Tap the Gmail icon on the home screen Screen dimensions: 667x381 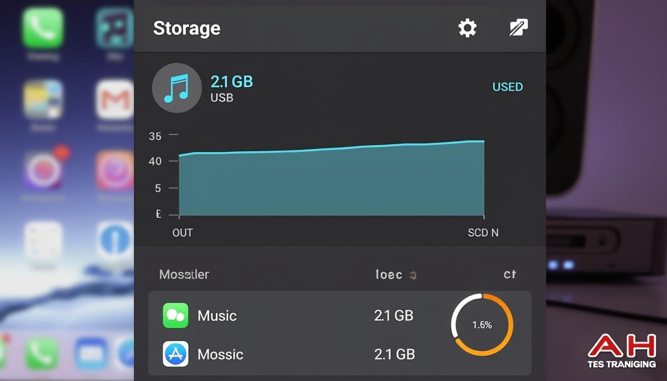115,99
